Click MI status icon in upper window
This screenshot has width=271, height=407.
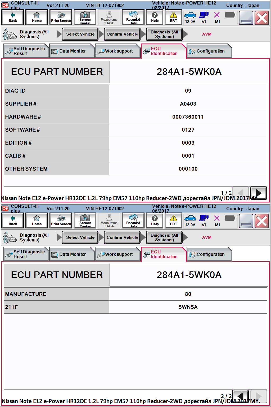(x=217, y=17)
